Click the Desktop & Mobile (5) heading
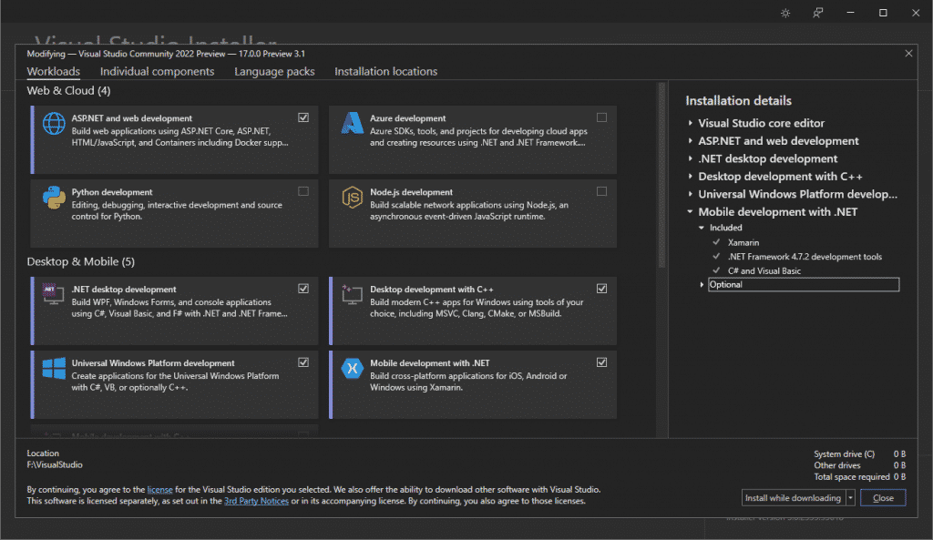 pos(81,261)
